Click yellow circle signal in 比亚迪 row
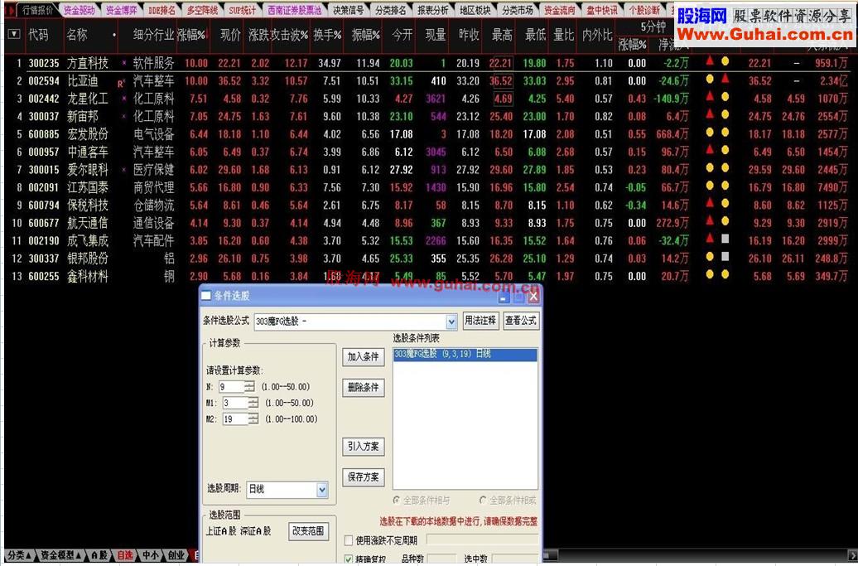Image resolution: width=858 pixels, height=566 pixels. point(710,79)
